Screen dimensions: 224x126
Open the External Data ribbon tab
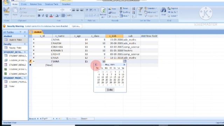pos(36,4)
